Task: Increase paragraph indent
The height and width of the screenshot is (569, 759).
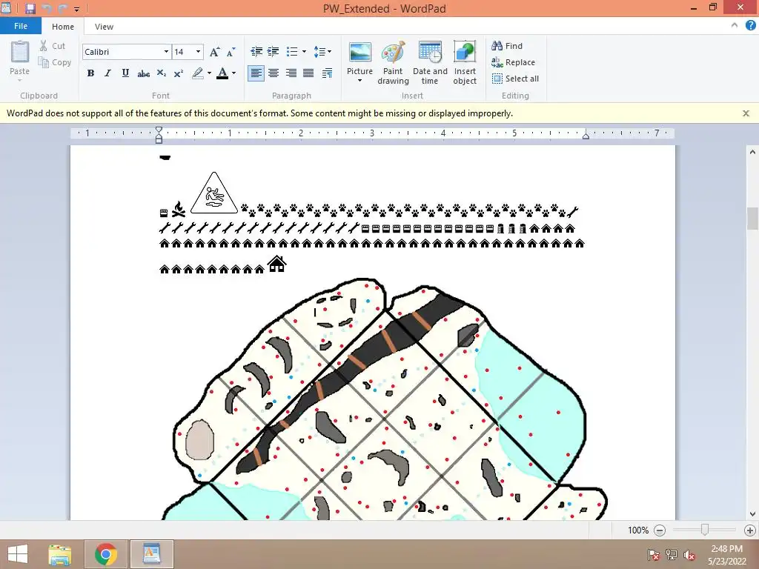Action: click(273, 51)
